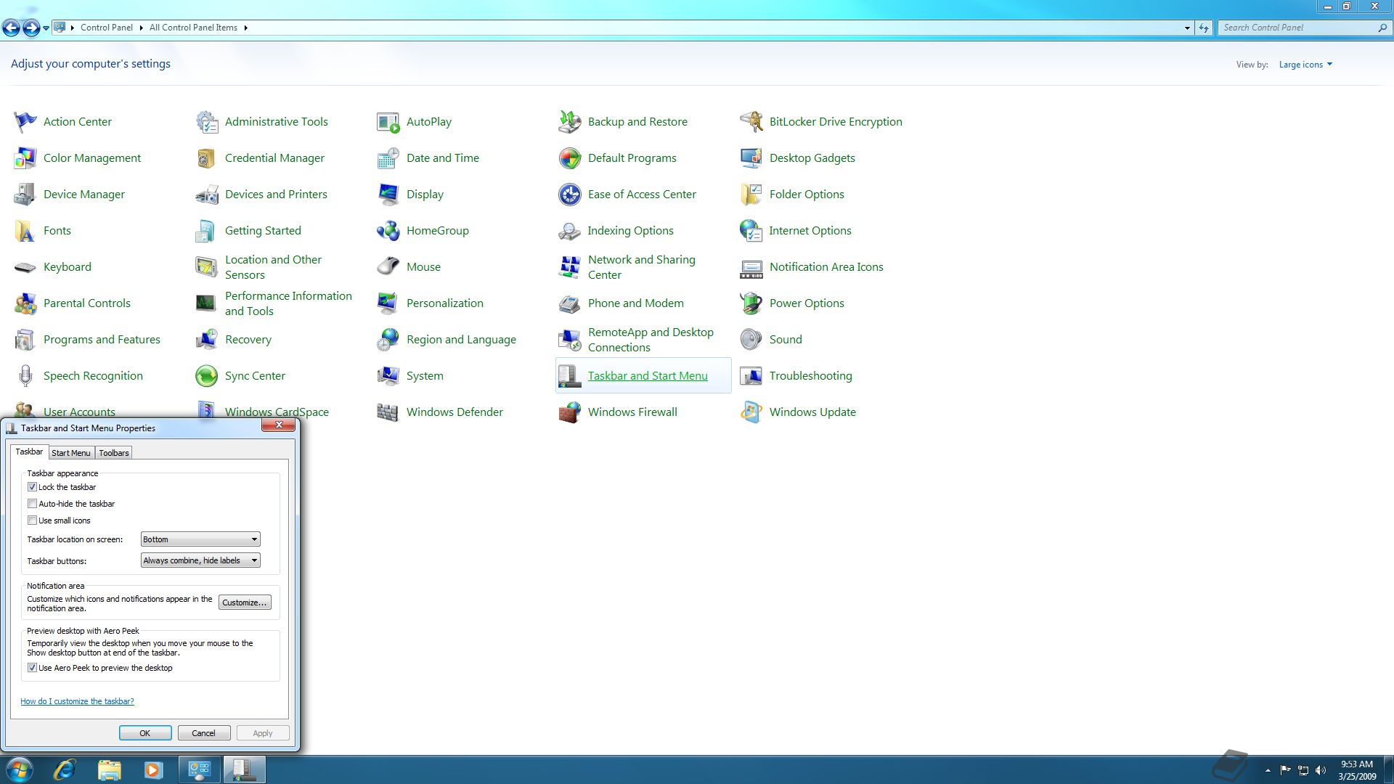The width and height of the screenshot is (1394, 784).
Task: Open the Personalization icon
Action: 388,303
